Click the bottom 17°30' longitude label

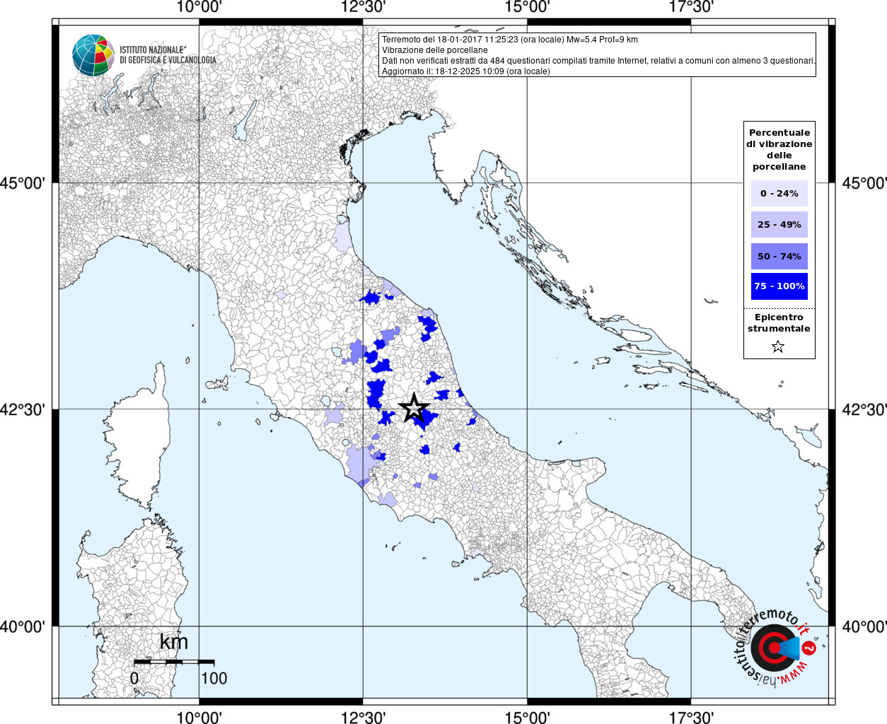click(690, 717)
